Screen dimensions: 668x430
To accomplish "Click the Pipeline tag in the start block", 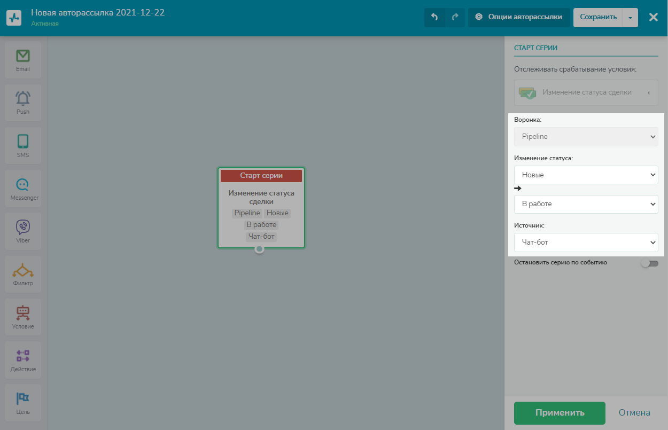I will tap(247, 213).
